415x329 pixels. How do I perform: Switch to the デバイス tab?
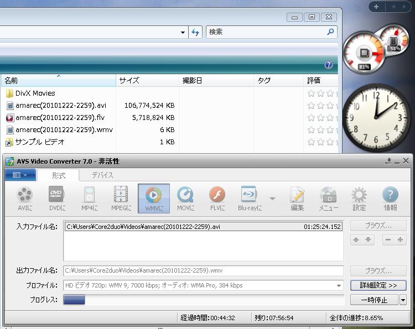102,175
